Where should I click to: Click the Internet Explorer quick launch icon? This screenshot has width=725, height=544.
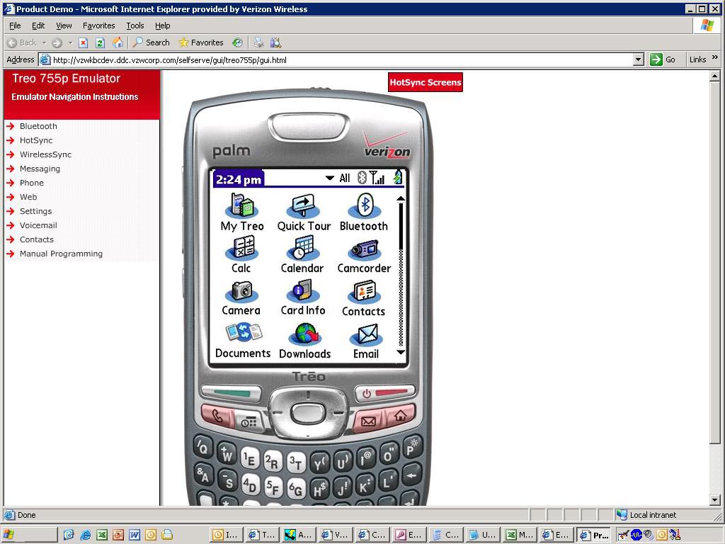[x=86, y=535]
